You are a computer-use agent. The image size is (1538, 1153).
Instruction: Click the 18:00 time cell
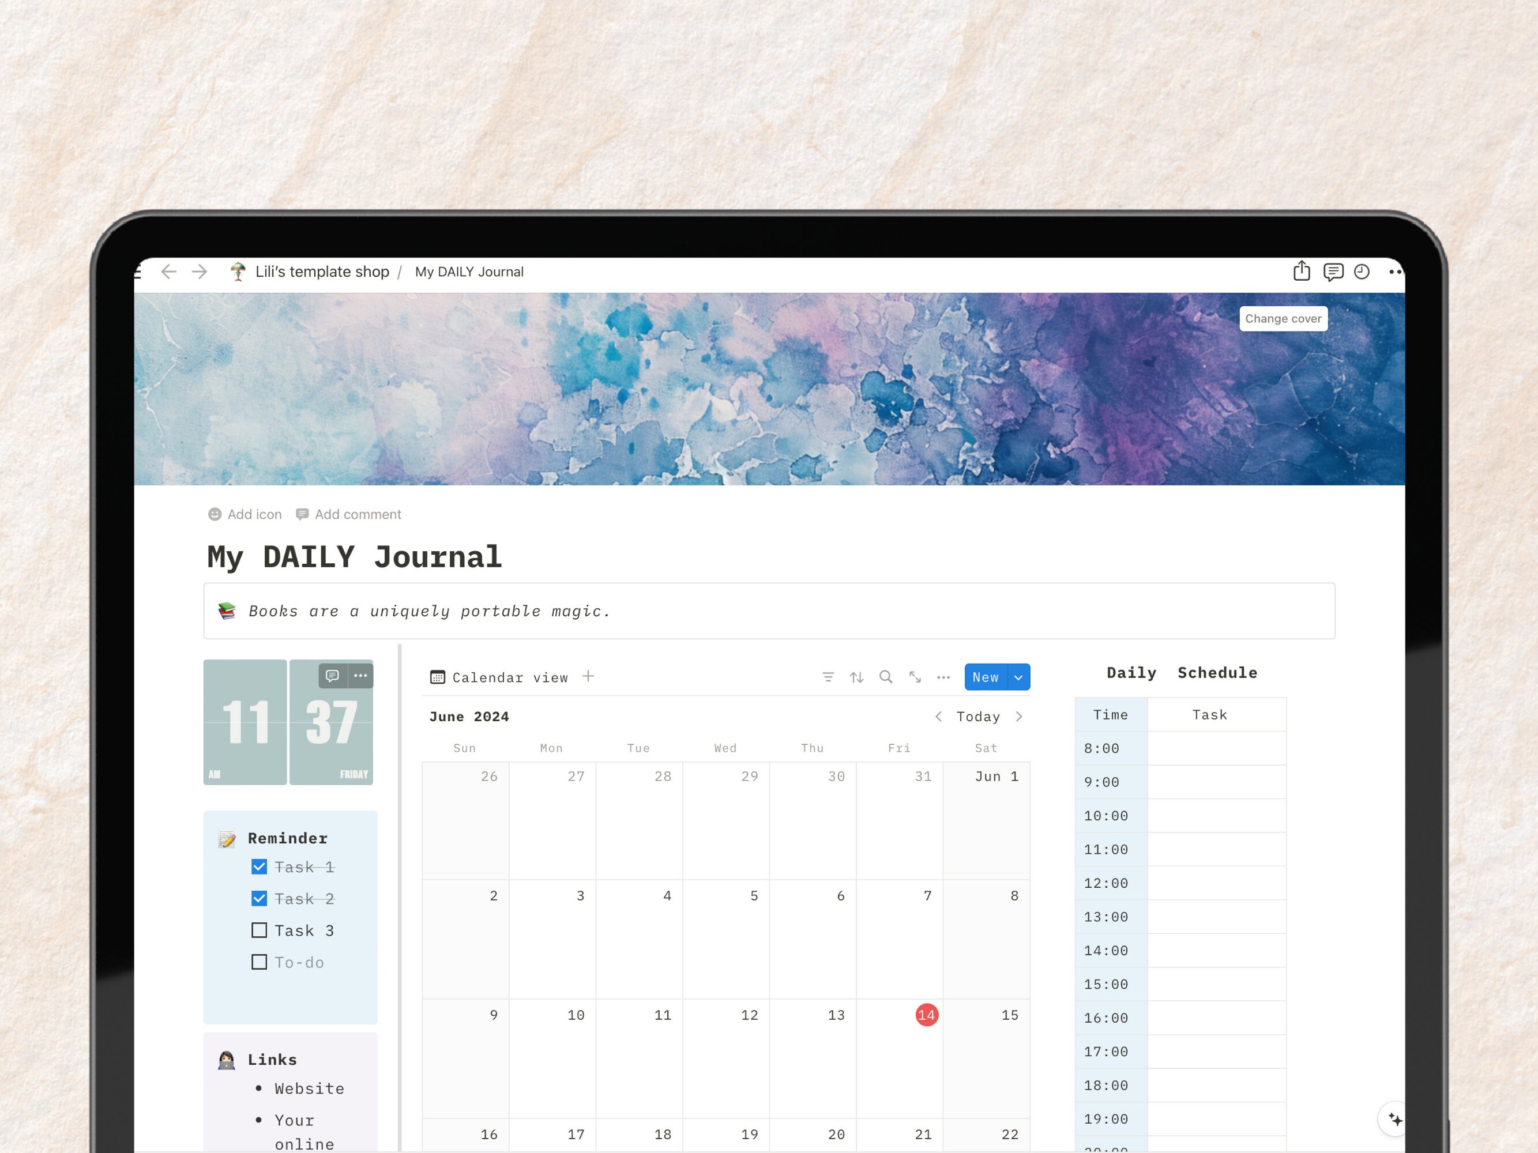click(x=1111, y=1086)
